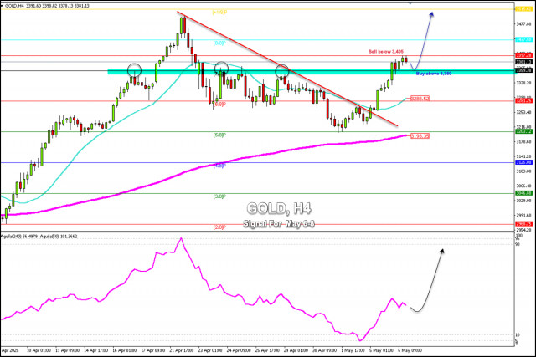
Task: Select the [5/8]P Murray level label
Action: [219, 135]
